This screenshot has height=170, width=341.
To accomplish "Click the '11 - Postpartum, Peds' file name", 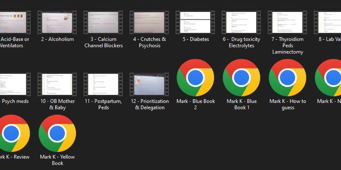I will (103, 104).
